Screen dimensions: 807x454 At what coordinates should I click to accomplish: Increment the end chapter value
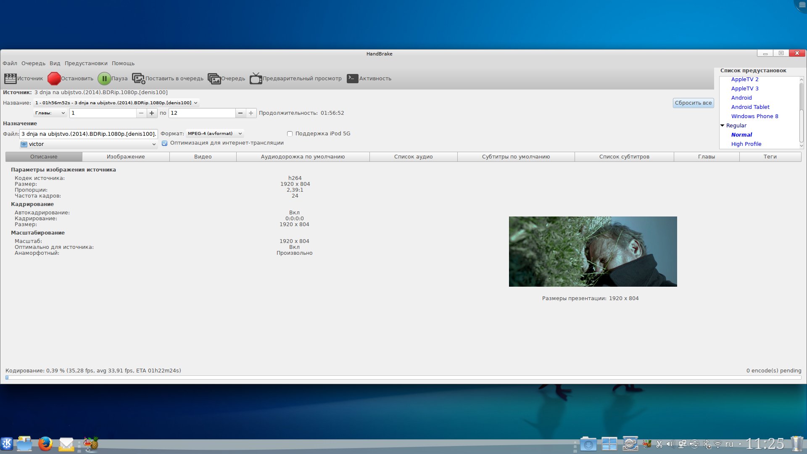point(251,113)
